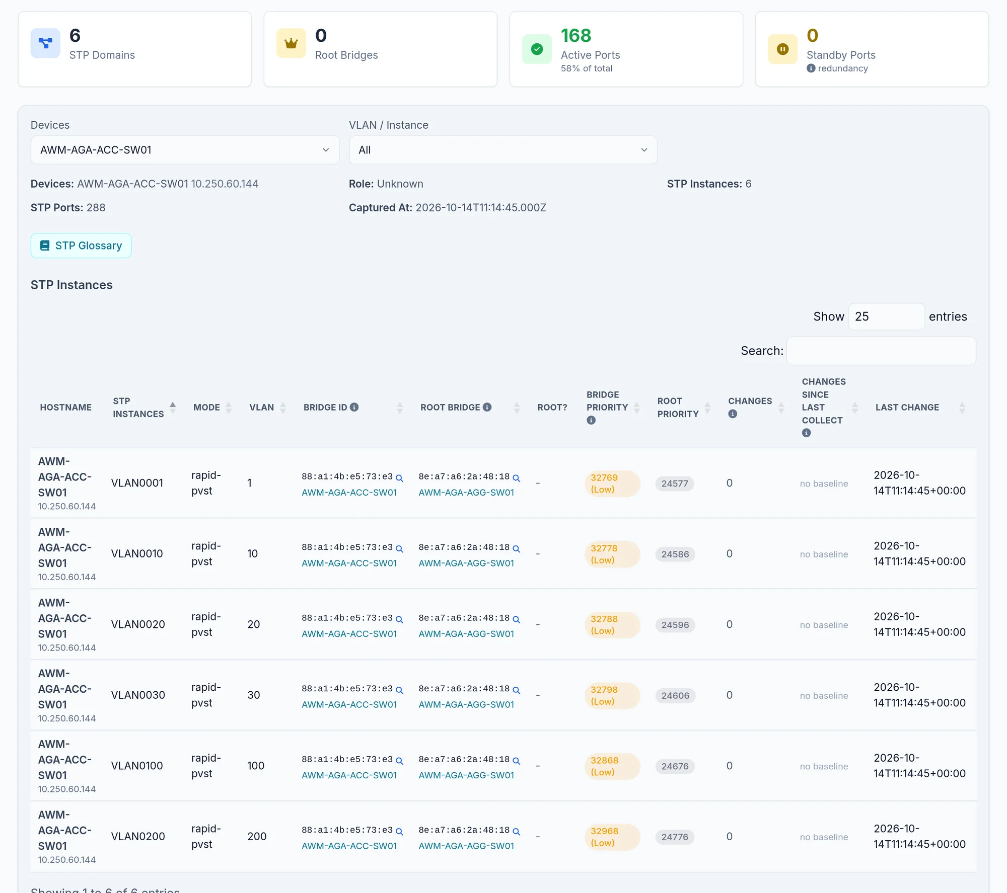Click root priority badge 24606
Screen dimensions: 1007x893
tap(675, 696)
